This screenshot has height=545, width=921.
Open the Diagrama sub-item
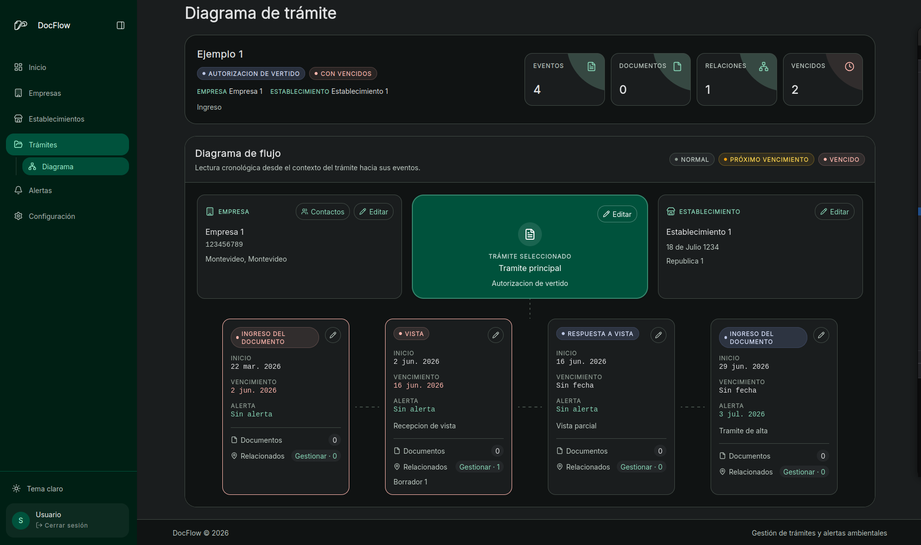pyautogui.click(x=75, y=166)
